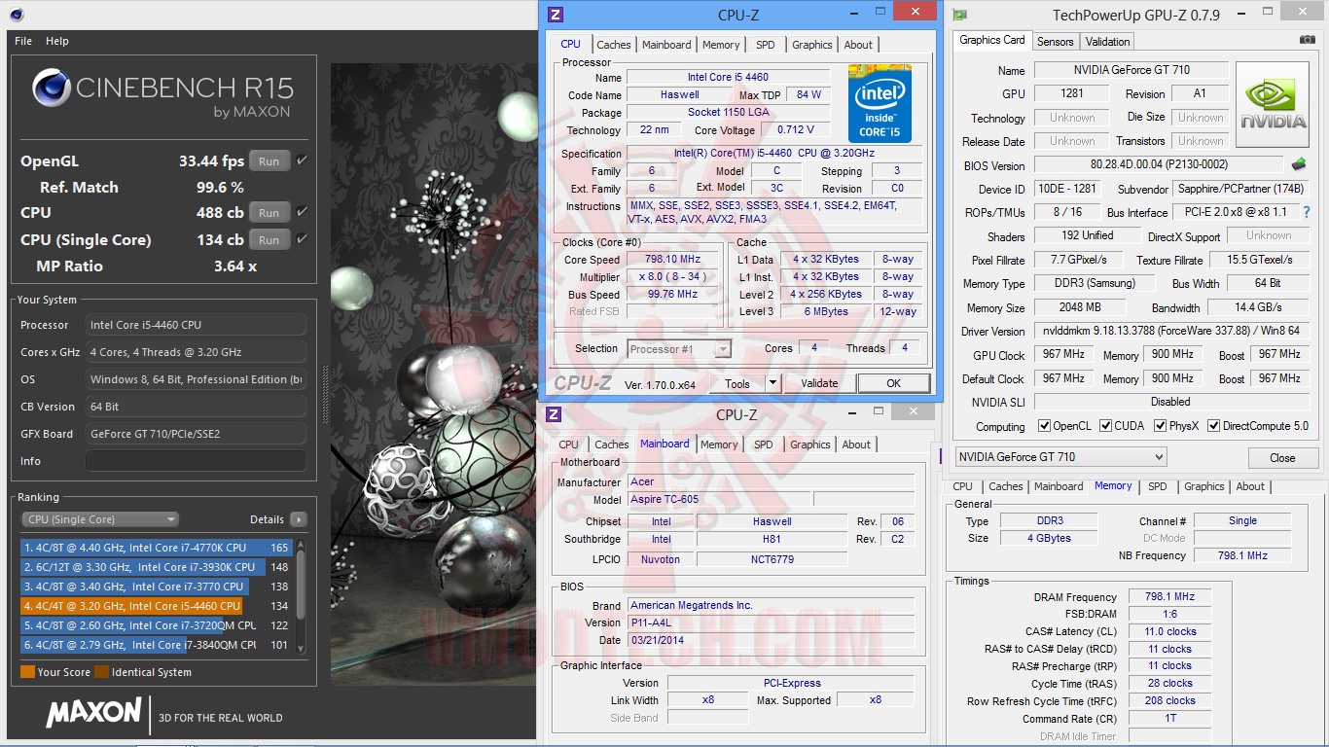Click the GPU-Z screenshot camera icon
1329x747 pixels.
(1308, 40)
